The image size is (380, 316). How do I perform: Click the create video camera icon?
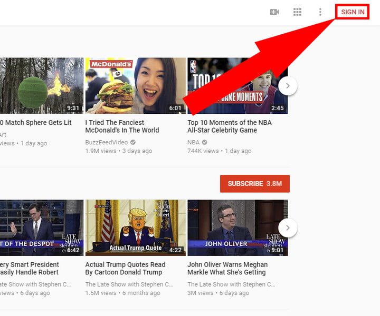pos(274,12)
